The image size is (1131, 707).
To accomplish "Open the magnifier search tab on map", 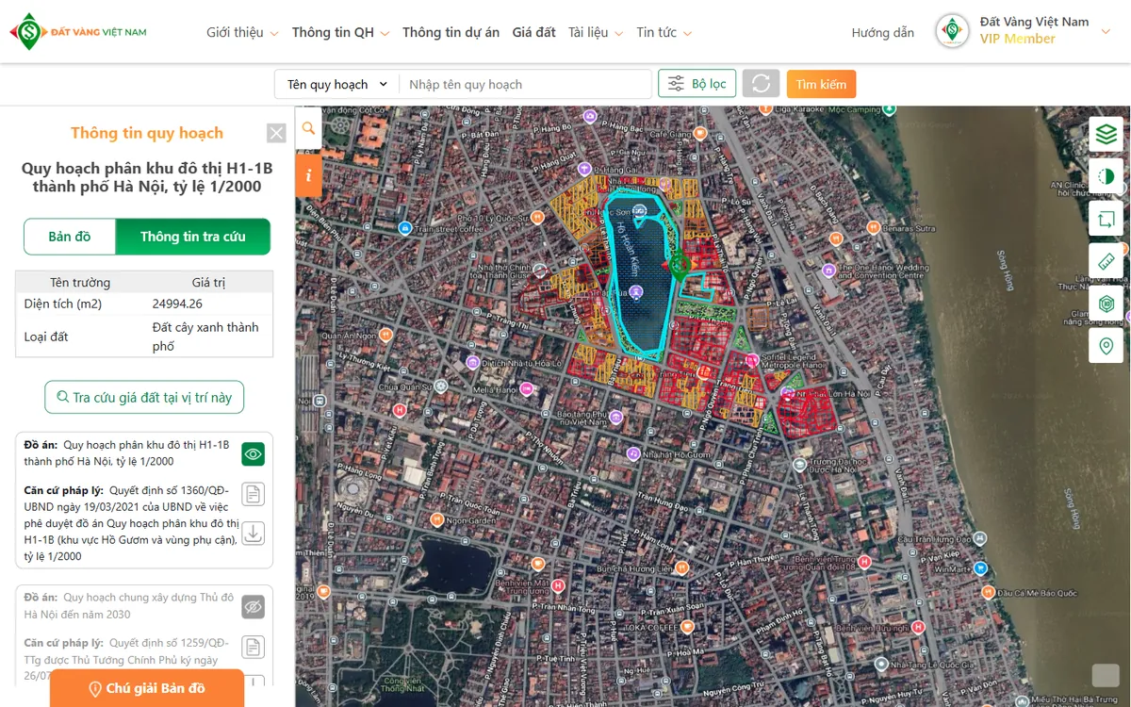I will tap(309, 128).
